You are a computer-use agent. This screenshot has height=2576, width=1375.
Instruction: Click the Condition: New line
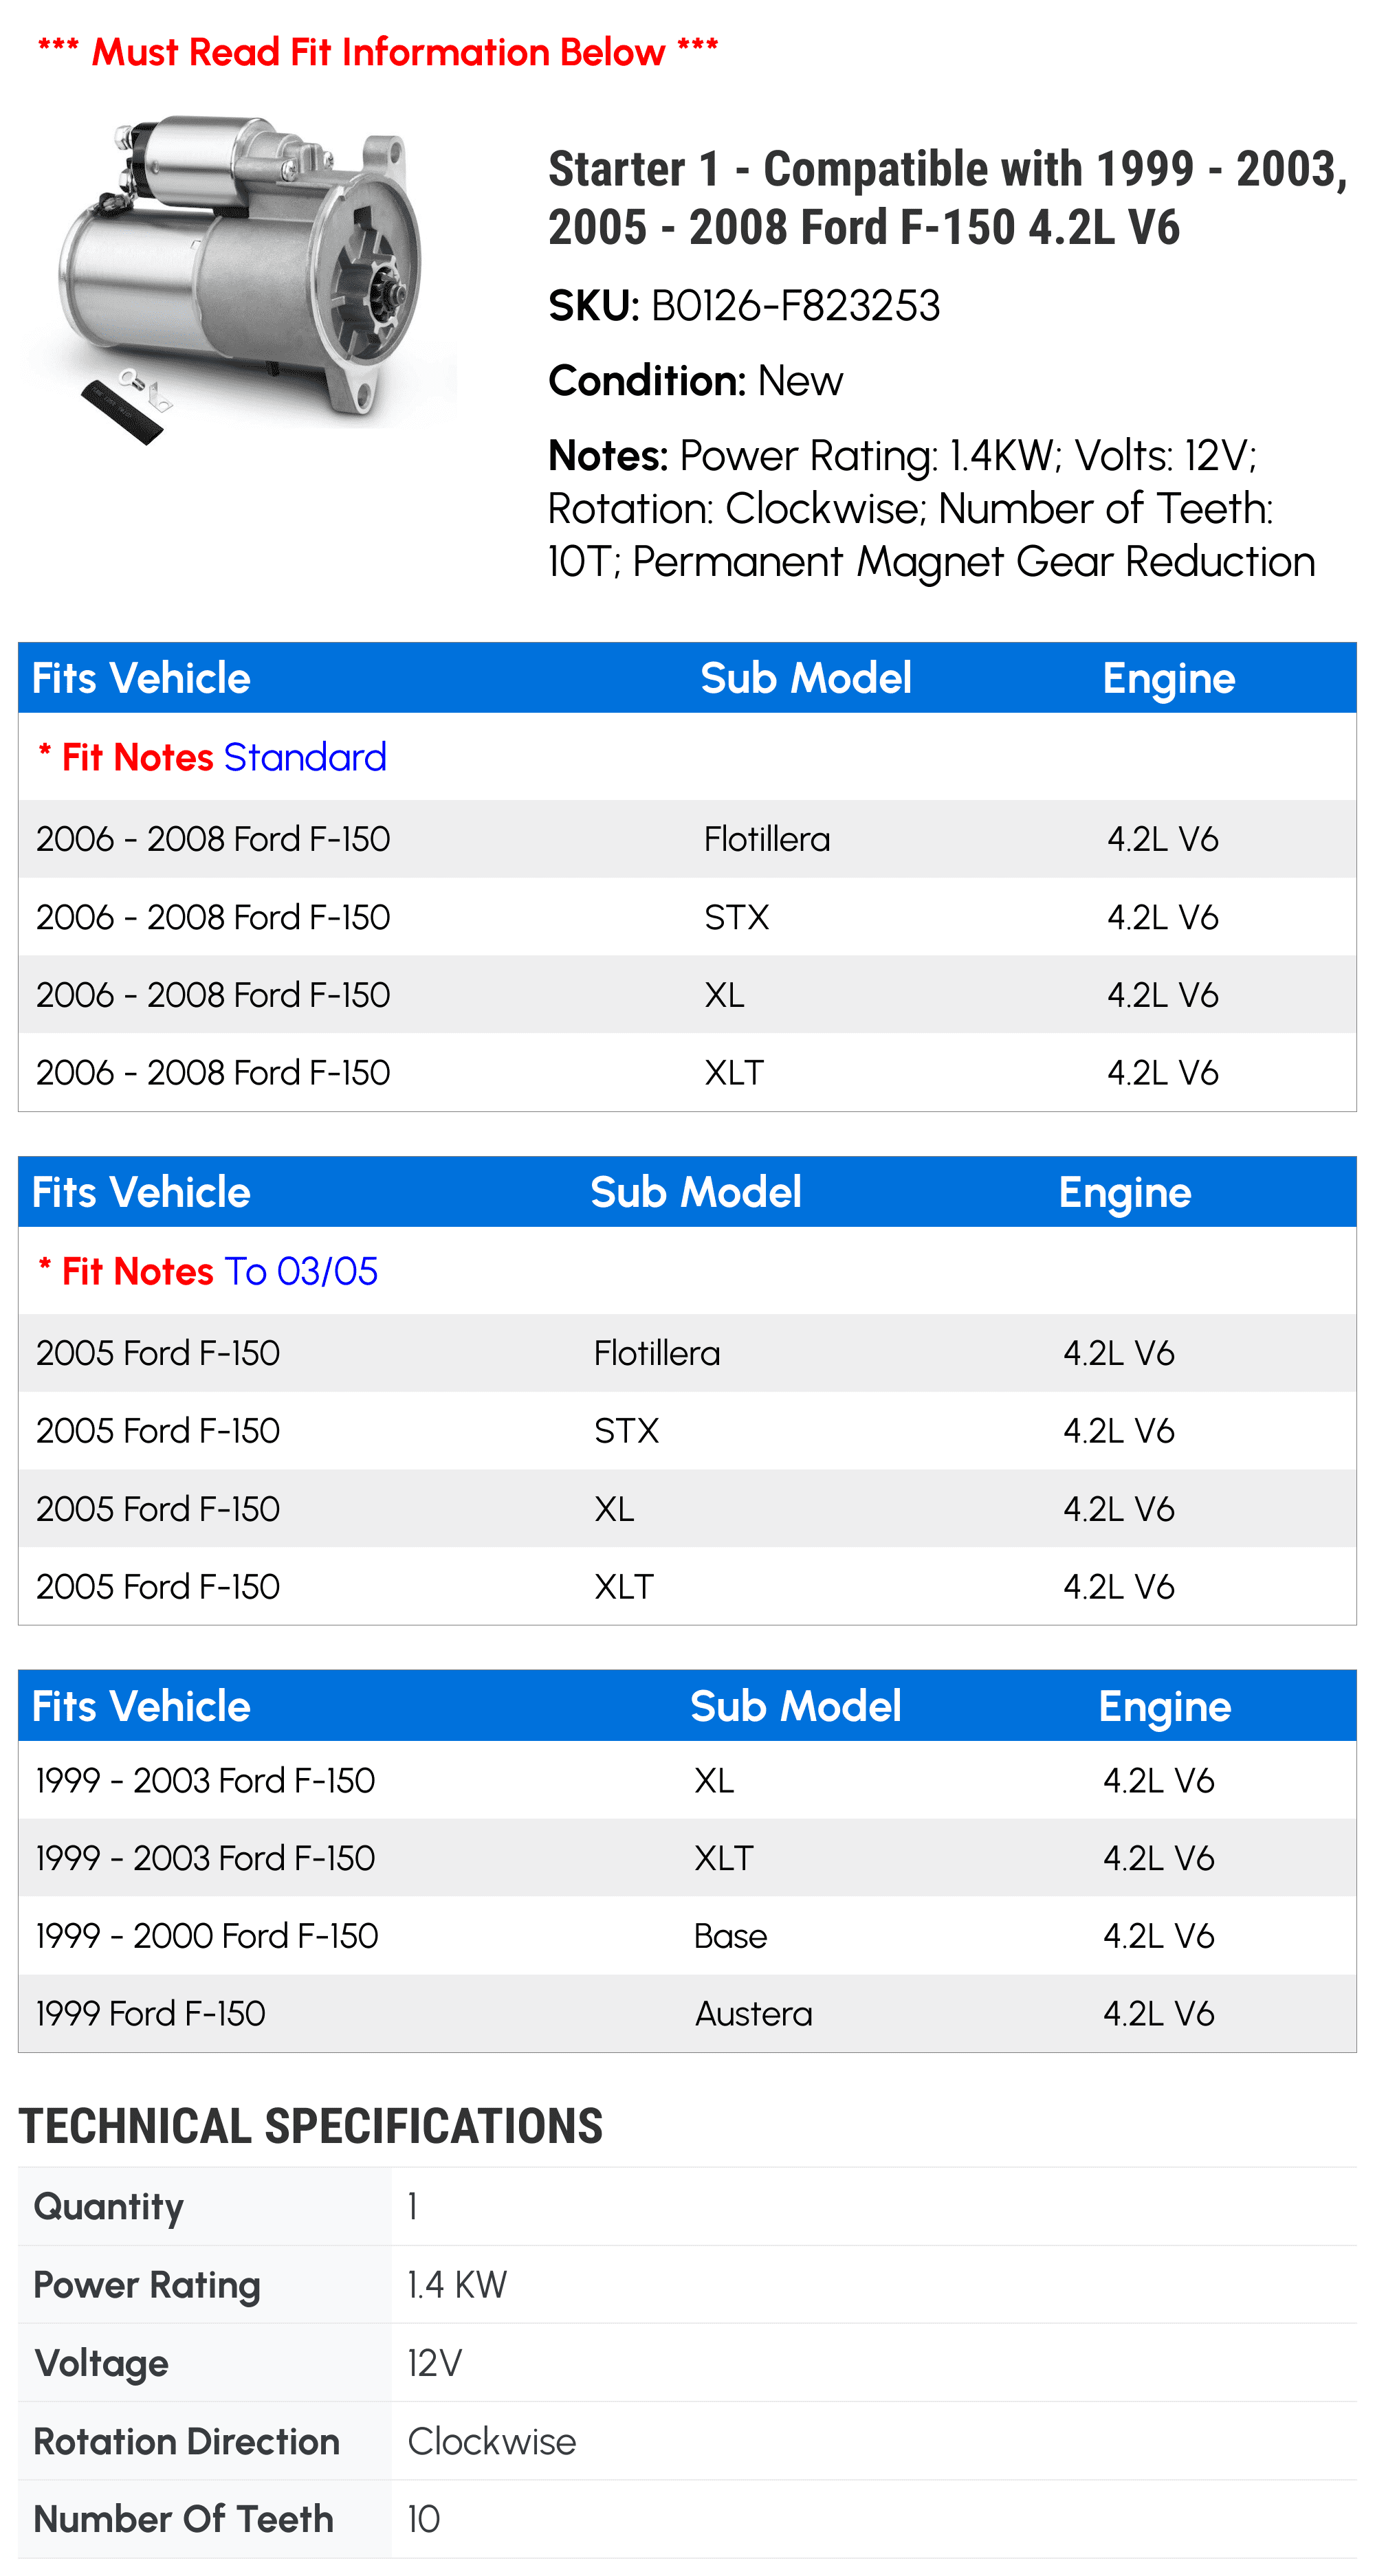click(x=695, y=381)
